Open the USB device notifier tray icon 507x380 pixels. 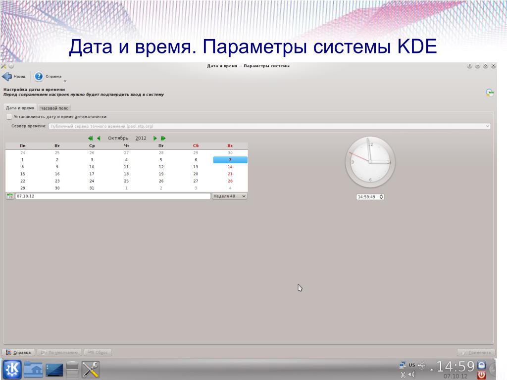click(x=422, y=366)
